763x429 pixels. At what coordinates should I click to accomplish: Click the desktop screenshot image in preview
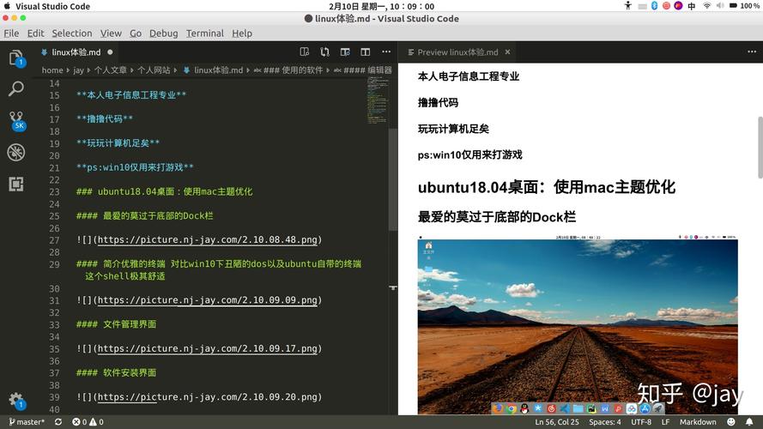click(578, 324)
